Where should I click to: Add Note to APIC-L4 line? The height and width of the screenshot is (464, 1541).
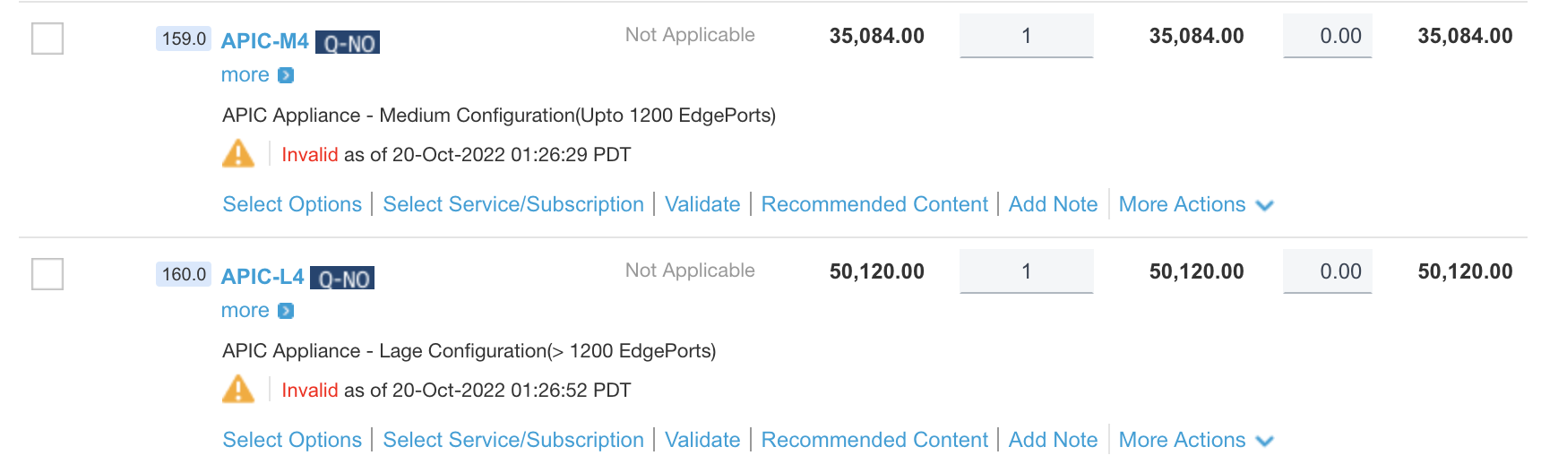(1053, 440)
